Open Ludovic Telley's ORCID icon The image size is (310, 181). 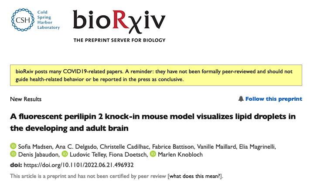pyautogui.click(x=65, y=154)
